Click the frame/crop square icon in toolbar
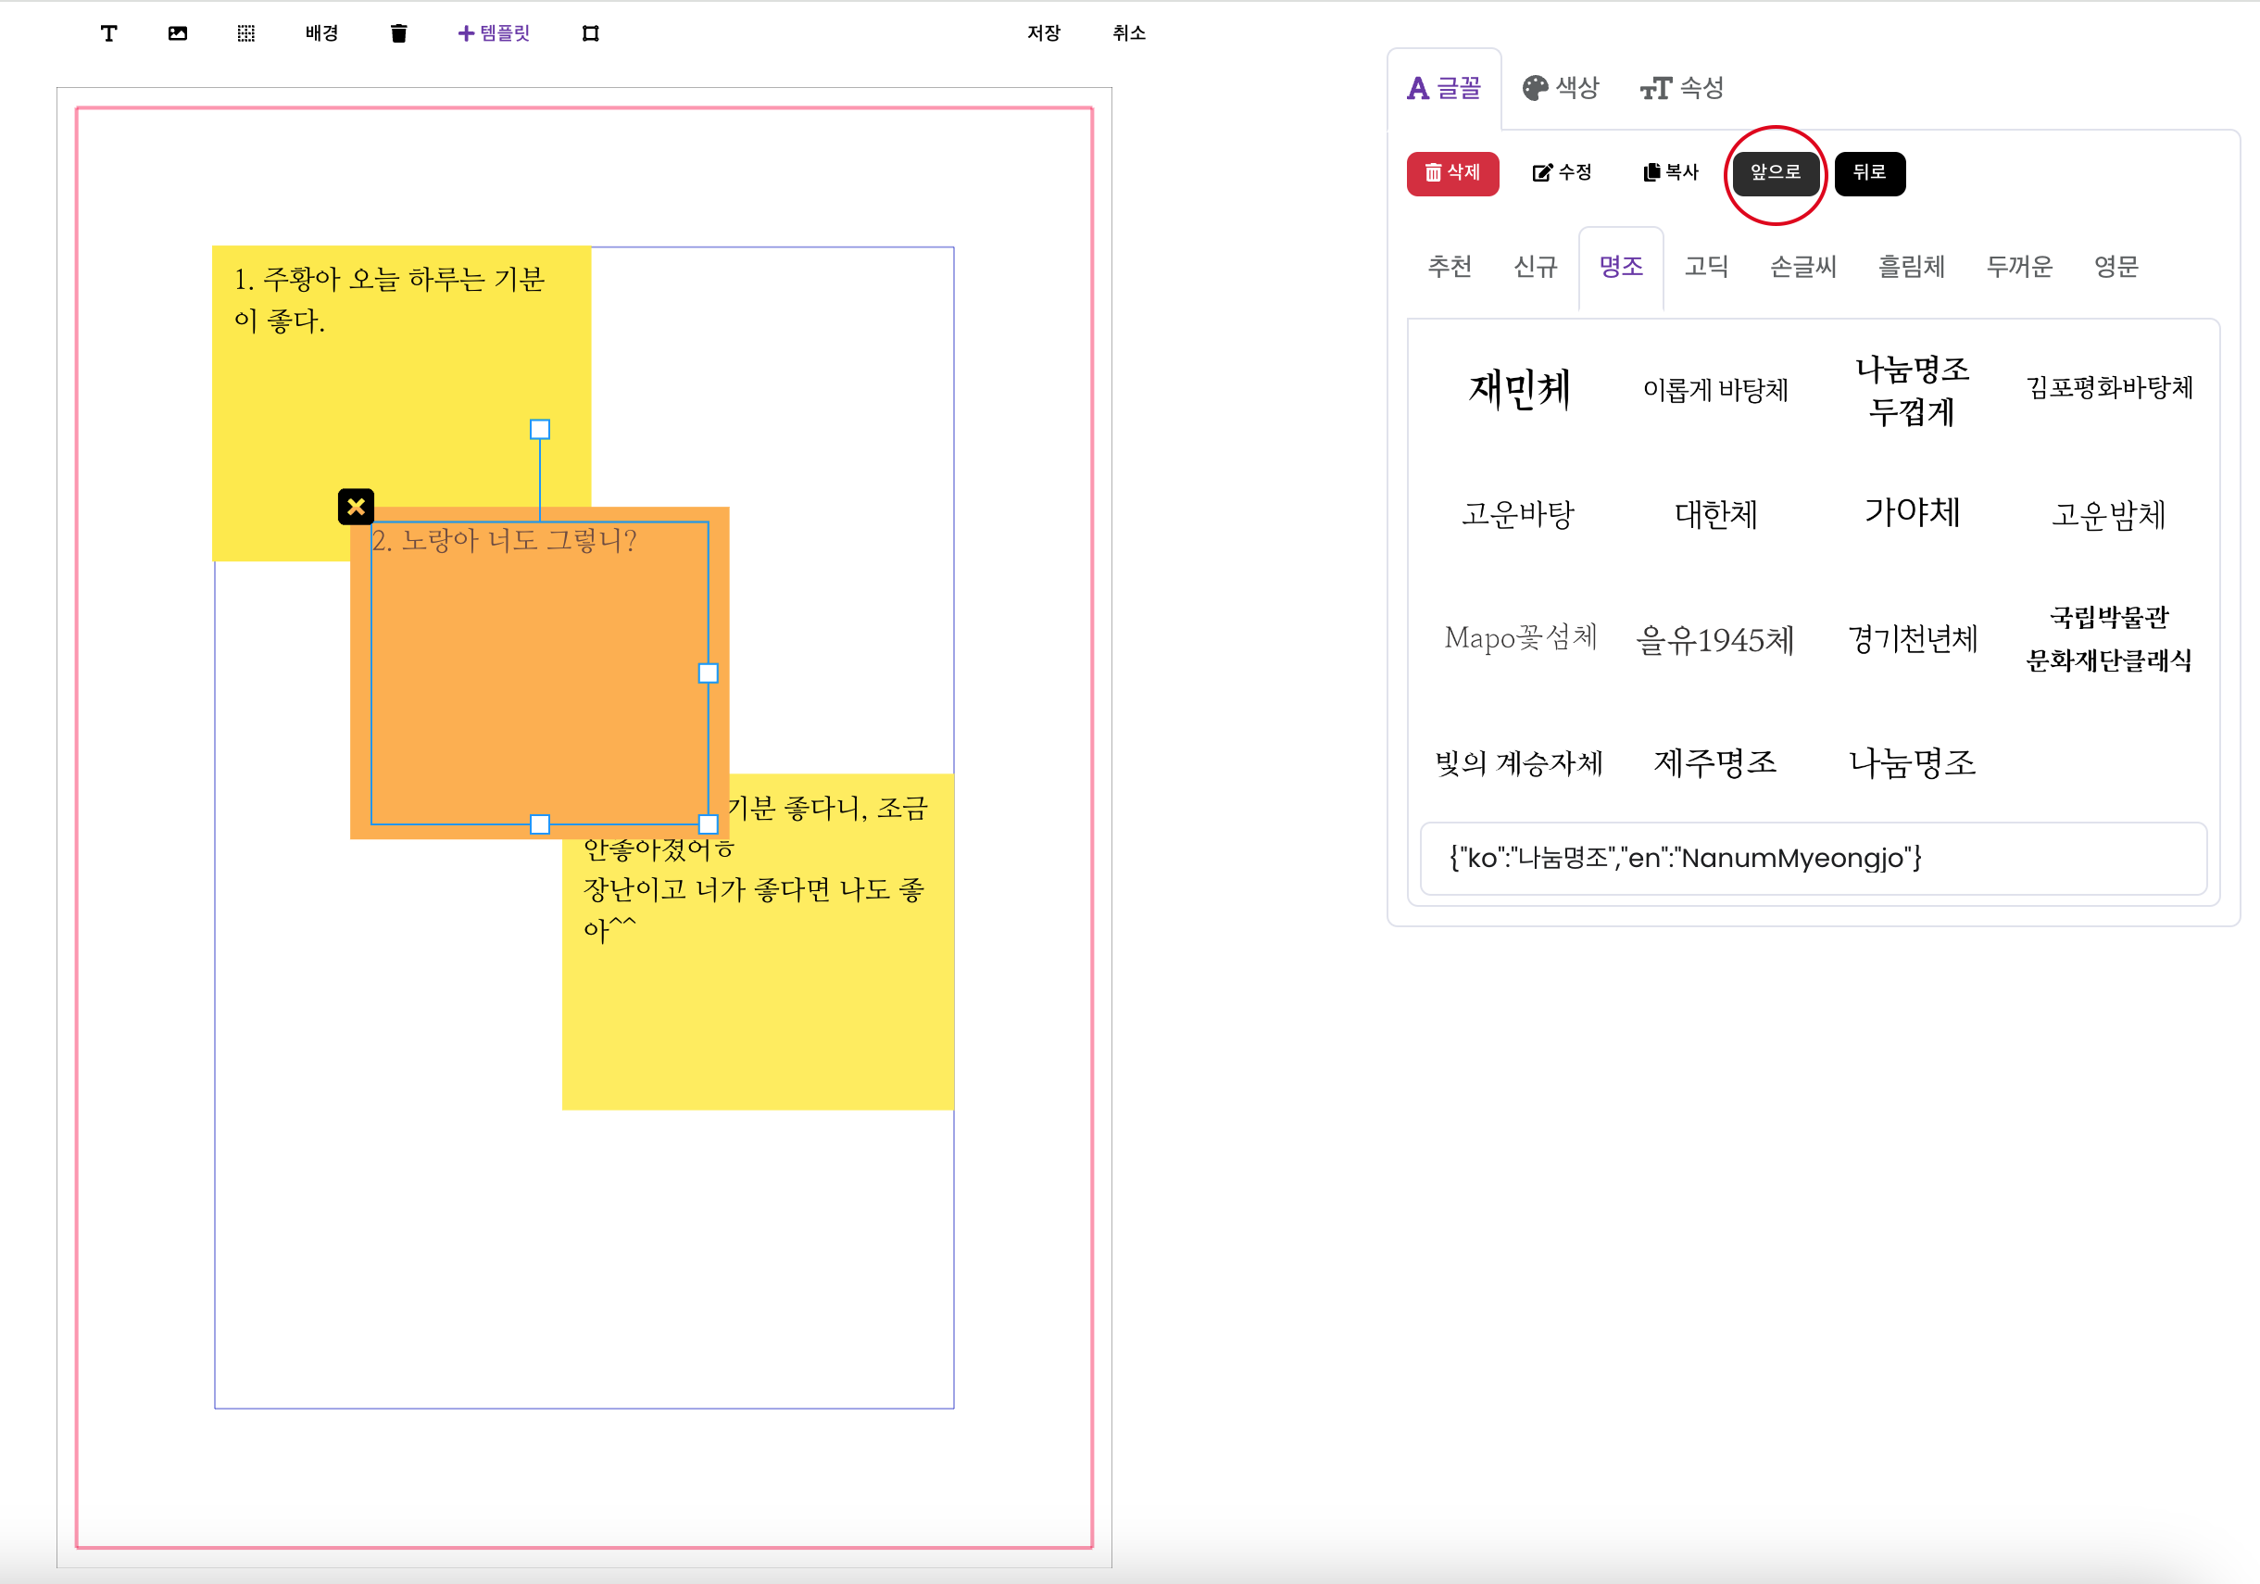2260x1584 pixels. click(590, 33)
